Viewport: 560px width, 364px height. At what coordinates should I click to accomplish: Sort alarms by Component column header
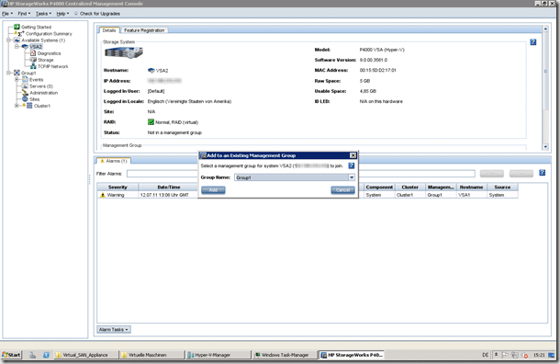click(379, 187)
